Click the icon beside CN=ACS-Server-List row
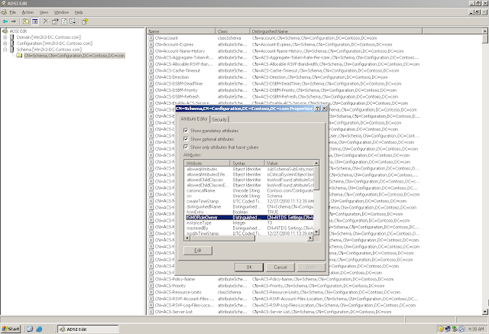Viewport: 489px width, 334px height. pos(151,312)
